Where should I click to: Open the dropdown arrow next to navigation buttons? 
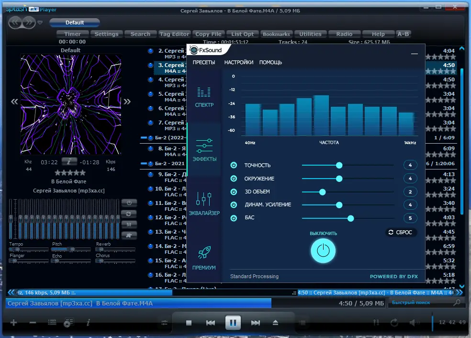(x=40, y=23)
